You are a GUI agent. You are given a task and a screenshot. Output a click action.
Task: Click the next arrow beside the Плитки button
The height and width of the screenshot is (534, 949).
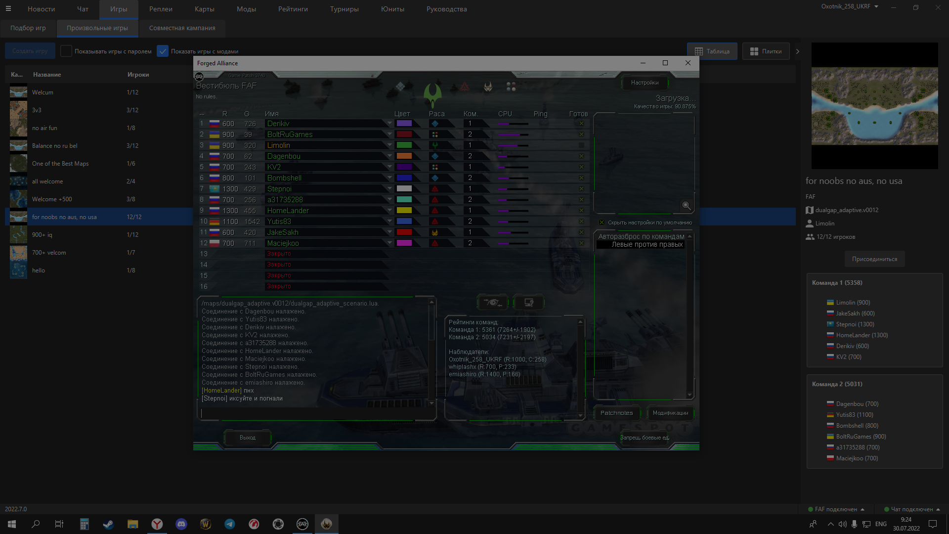pyautogui.click(x=797, y=51)
